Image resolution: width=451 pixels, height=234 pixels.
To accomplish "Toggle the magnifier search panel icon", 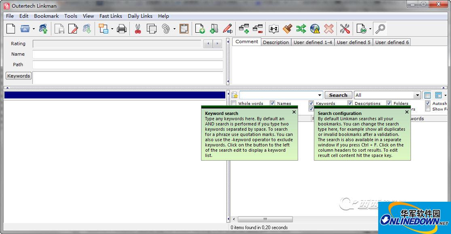I will [380, 29].
